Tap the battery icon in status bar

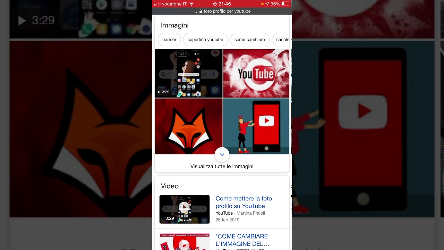[x=285, y=4]
